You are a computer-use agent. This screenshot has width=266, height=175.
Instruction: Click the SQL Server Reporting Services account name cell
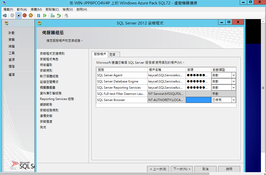(x=167, y=88)
